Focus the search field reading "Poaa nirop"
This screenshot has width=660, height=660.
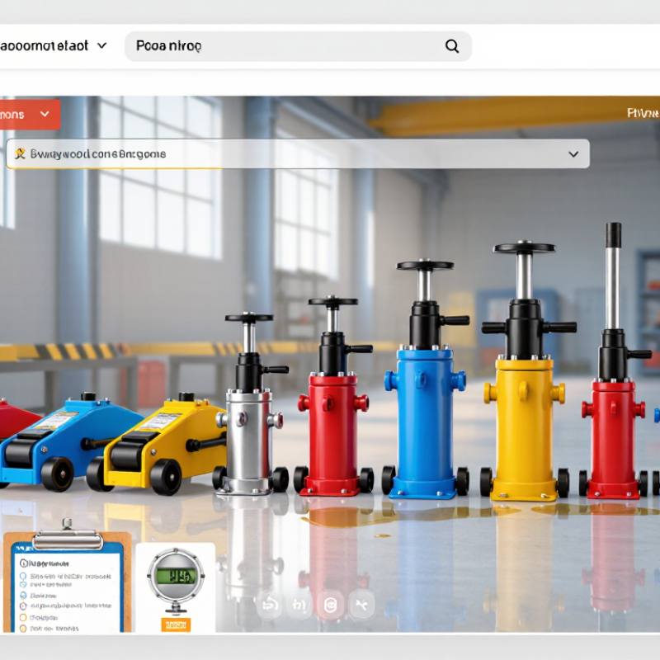[x=298, y=46]
